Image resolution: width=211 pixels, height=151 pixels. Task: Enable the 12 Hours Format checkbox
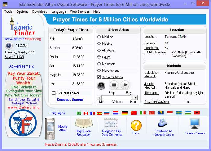coord(54,93)
